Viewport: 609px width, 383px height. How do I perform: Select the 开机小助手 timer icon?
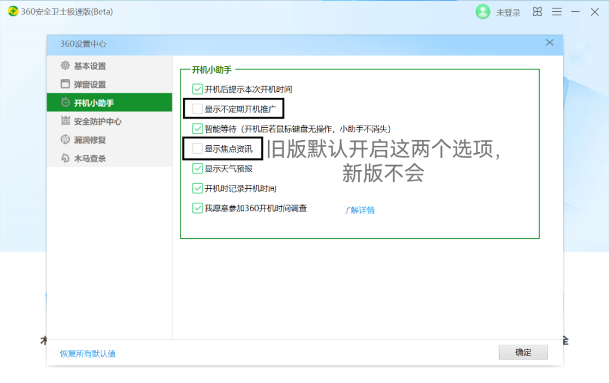[65, 103]
